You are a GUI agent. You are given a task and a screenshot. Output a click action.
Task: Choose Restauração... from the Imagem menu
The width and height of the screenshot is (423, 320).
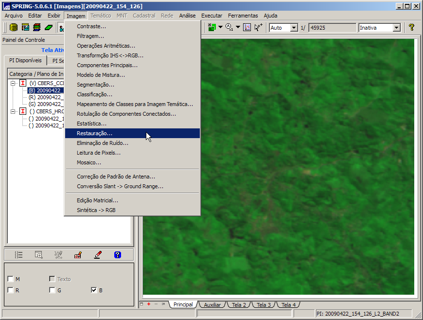coord(94,133)
